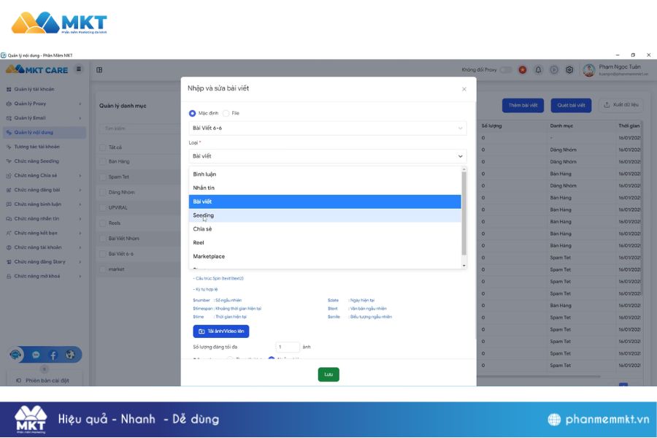The width and height of the screenshot is (657, 438).
Task: Open the Bài Viết 6-6 category dropdown
Action: [x=327, y=128]
